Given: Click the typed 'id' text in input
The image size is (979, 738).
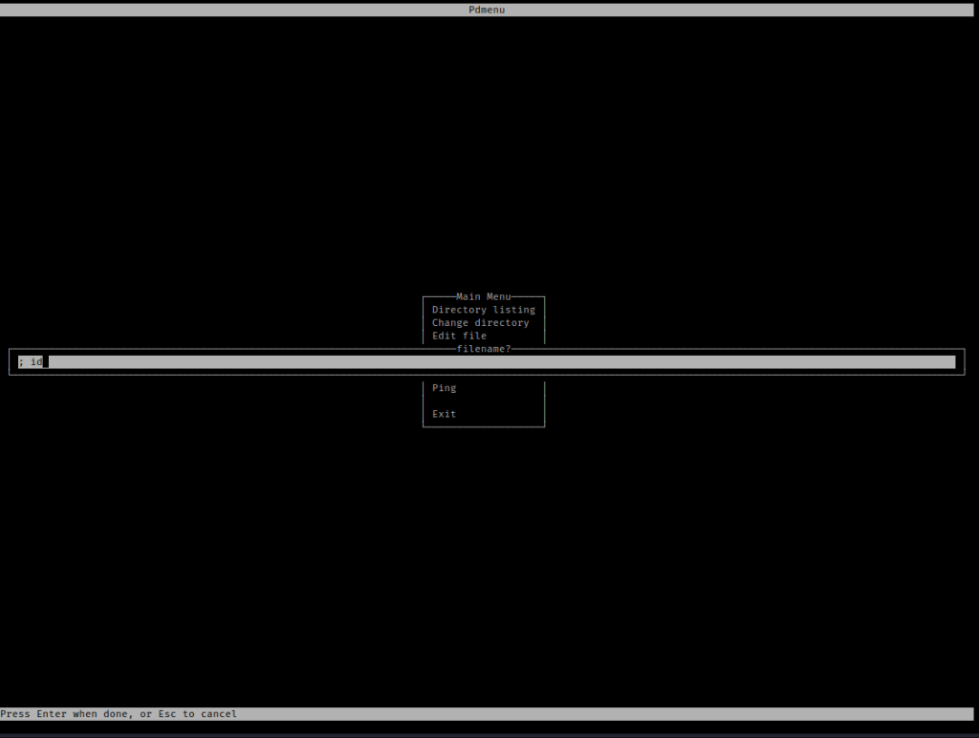Looking at the screenshot, I should click(36, 362).
